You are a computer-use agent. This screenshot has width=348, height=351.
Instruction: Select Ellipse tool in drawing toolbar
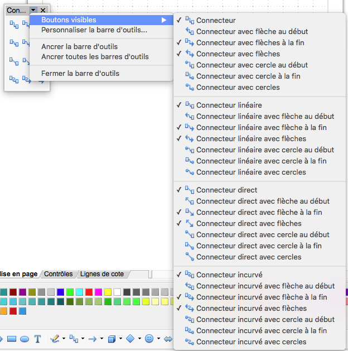coord(25,339)
